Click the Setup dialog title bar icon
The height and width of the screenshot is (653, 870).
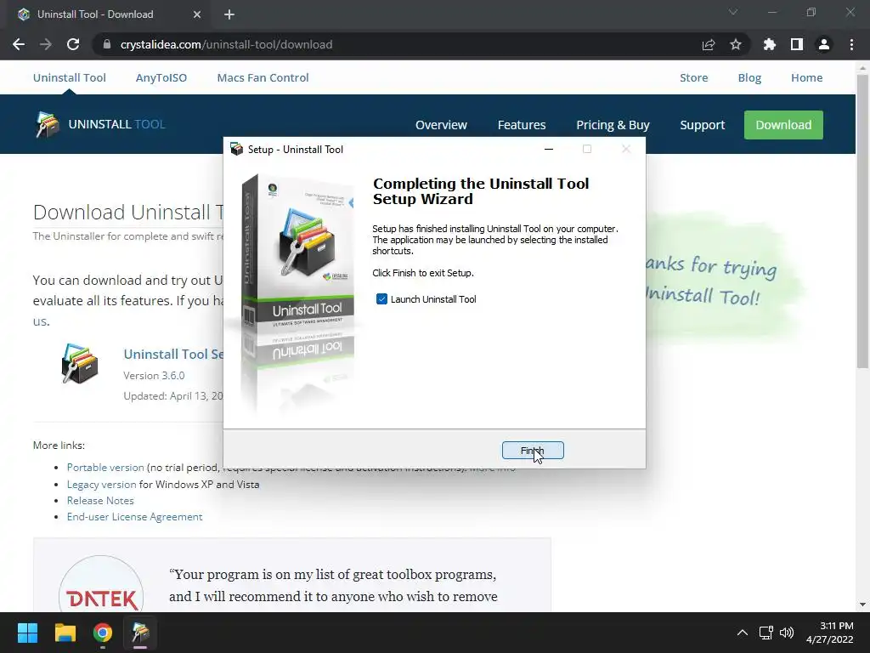(237, 150)
